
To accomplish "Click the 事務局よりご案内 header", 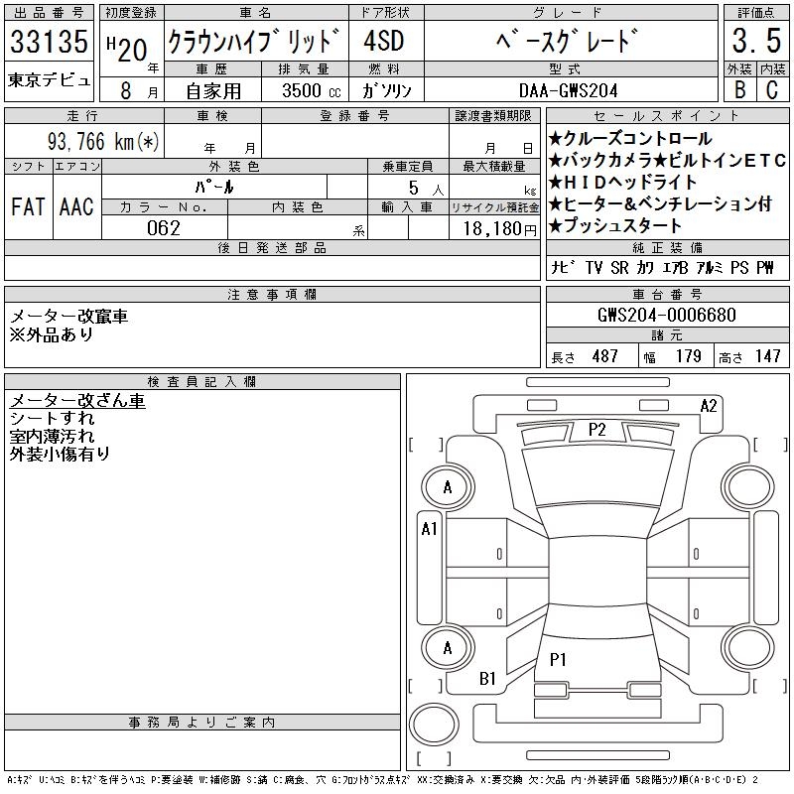I will (201, 723).
